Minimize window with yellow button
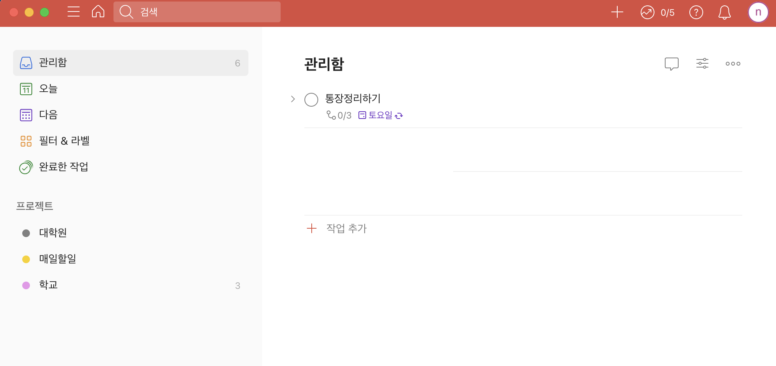776x366 pixels. (29, 12)
